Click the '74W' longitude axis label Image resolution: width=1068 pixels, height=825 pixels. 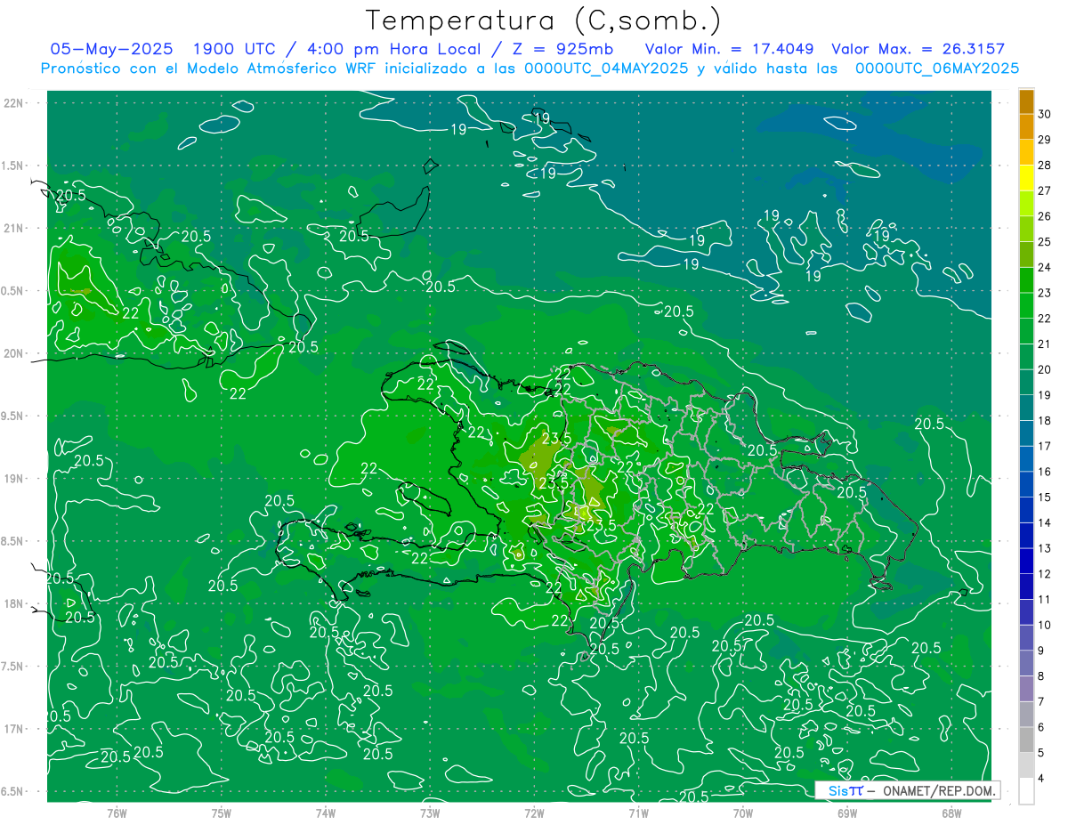tap(326, 813)
